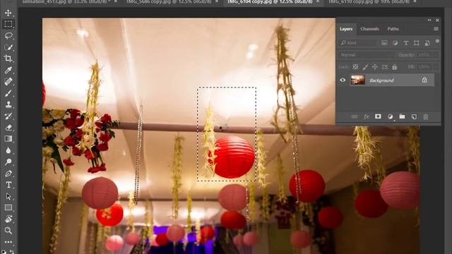The image size is (452, 254).
Task: Switch to the Channels tab
Action: [x=369, y=29]
